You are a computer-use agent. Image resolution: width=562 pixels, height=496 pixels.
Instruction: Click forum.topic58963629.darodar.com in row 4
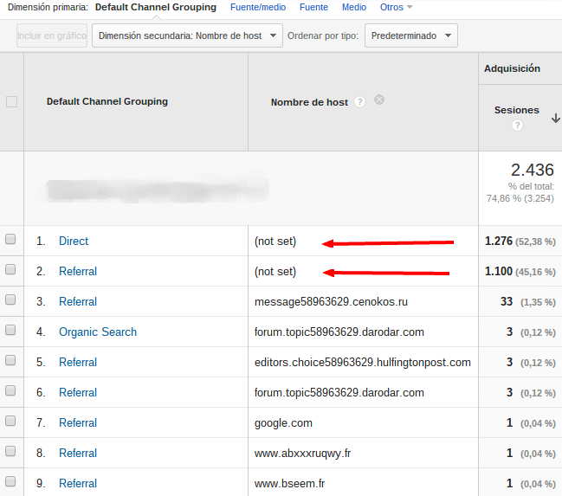pyautogui.click(x=339, y=332)
